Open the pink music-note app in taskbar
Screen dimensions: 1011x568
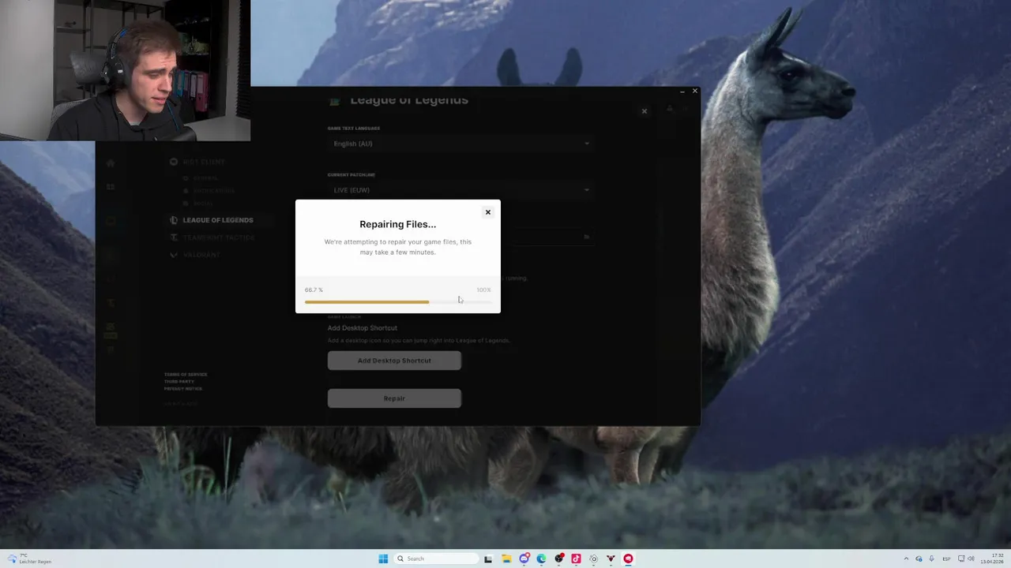point(576,559)
